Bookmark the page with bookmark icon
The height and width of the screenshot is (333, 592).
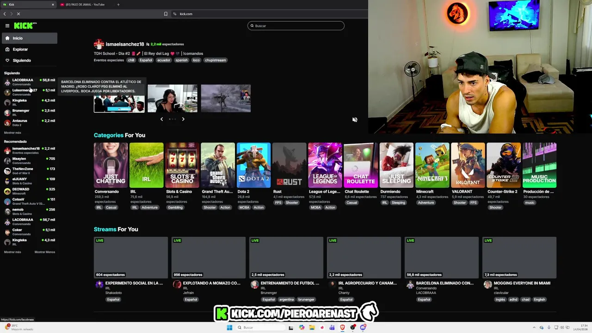pos(166,14)
